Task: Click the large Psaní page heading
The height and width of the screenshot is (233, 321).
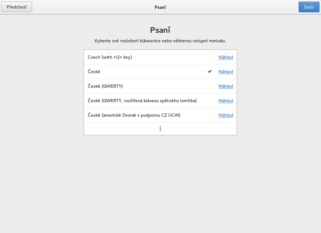Action: (160, 30)
